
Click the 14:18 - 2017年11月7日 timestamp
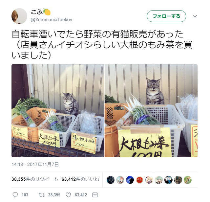tap(35, 164)
